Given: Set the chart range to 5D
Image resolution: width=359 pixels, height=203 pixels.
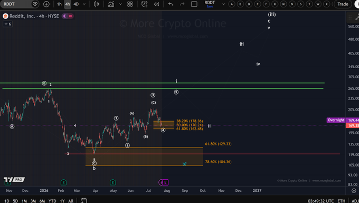Looking at the screenshot, I should 15,201.
